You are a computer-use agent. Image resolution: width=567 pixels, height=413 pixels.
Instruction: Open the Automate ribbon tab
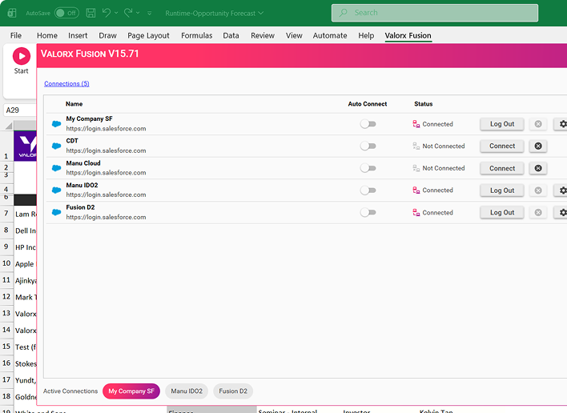click(330, 35)
